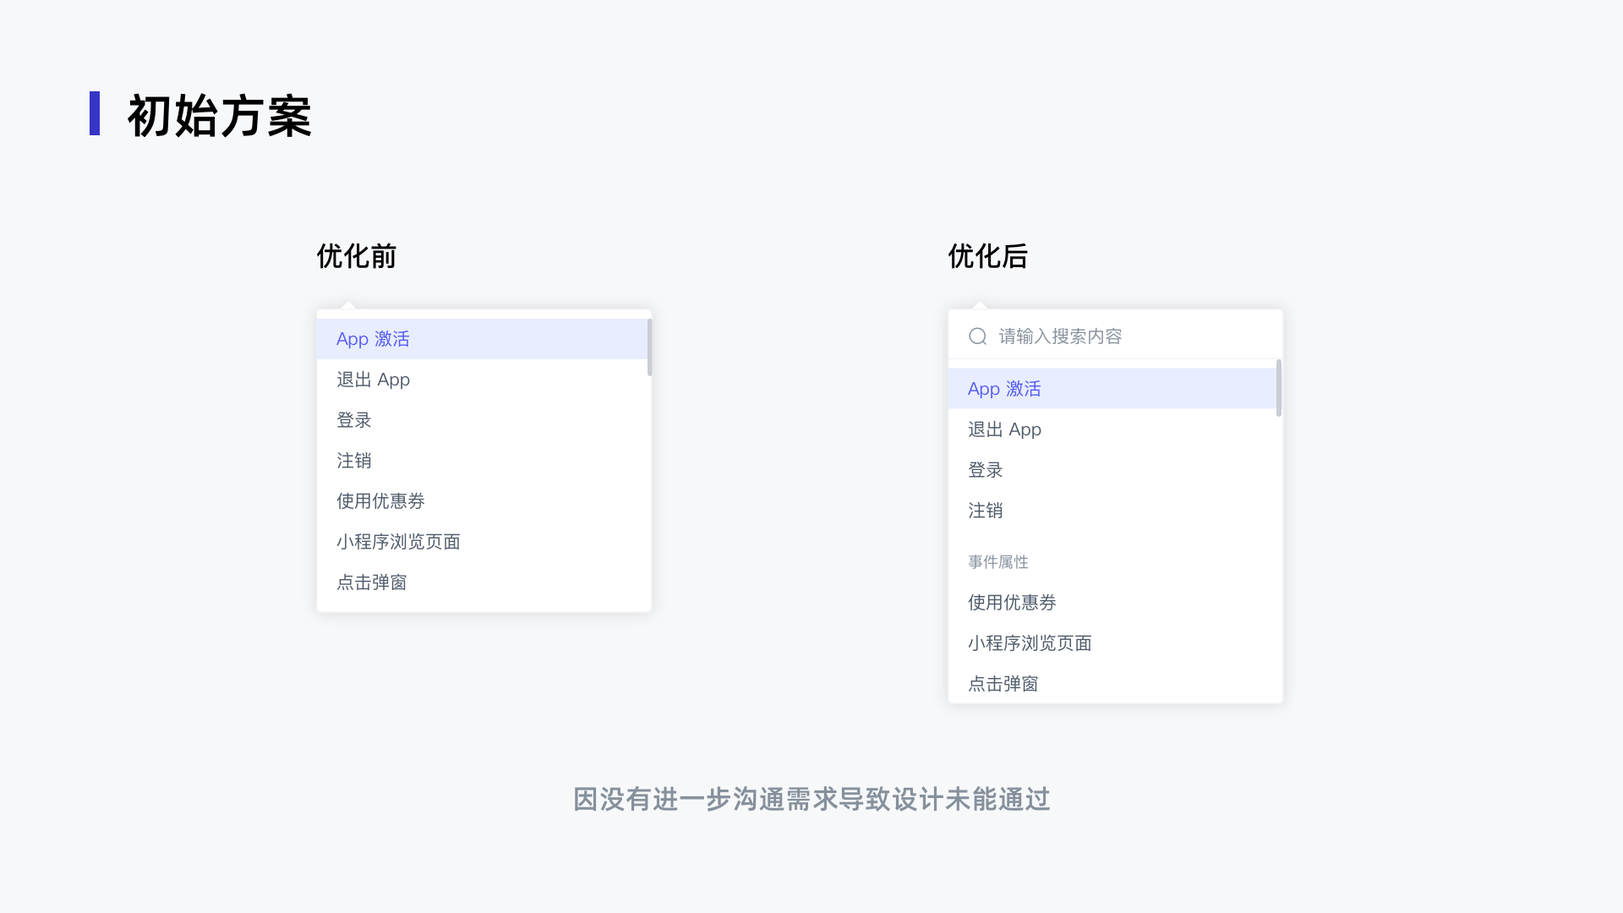Select '点击弹窗' in the 优化后 list
The height and width of the screenshot is (913, 1623).
(1003, 684)
